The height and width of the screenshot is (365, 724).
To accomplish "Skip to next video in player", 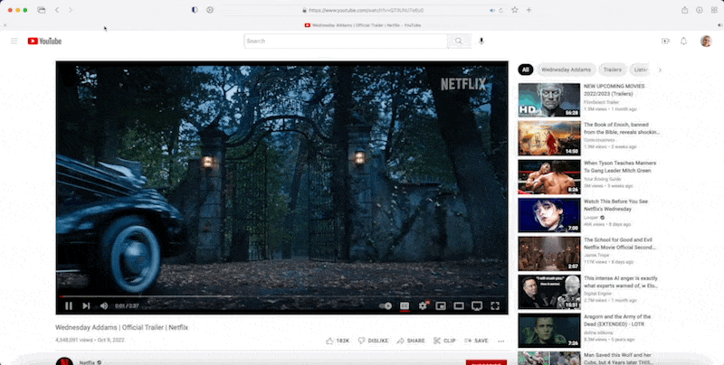I will (x=86, y=305).
